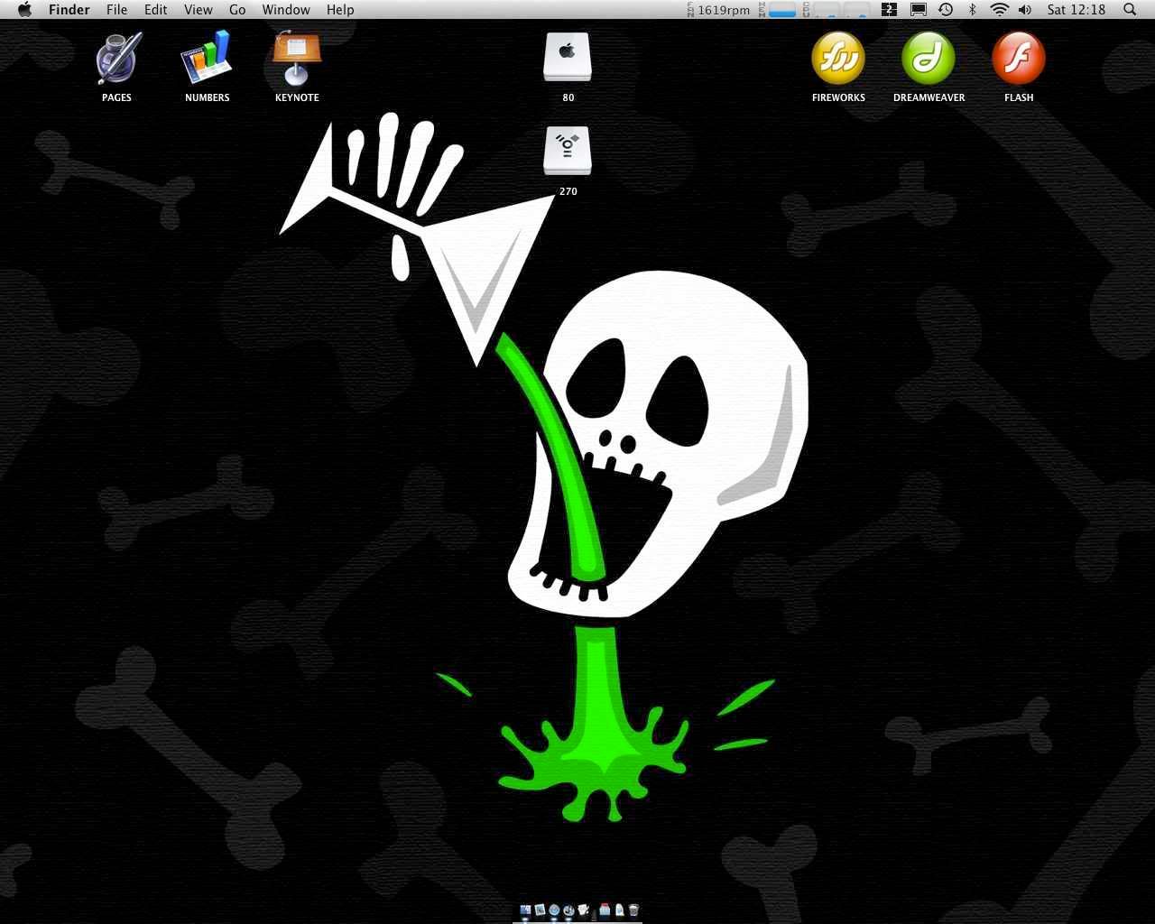Select the hard drive named 80
The width and height of the screenshot is (1155, 924).
tap(568, 59)
